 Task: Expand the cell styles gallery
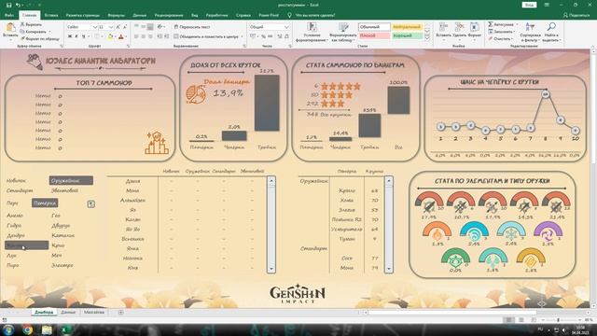[427, 38]
